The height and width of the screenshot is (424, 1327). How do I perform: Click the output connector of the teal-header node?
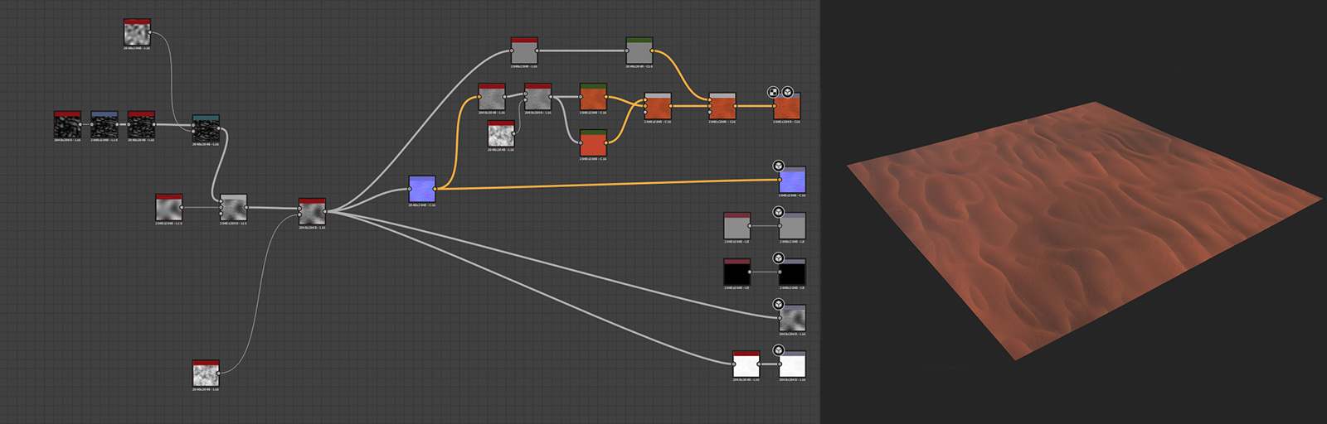(x=221, y=129)
